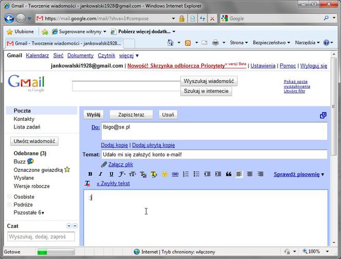Open the Narzędzia menu
Viewport: 341px width, 259px height.
coord(307,43)
